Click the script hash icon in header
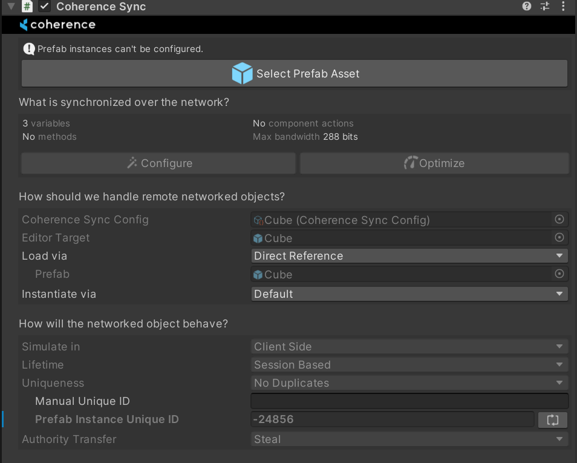The height and width of the screenshot is (463, 577). (x=27, y=7)
